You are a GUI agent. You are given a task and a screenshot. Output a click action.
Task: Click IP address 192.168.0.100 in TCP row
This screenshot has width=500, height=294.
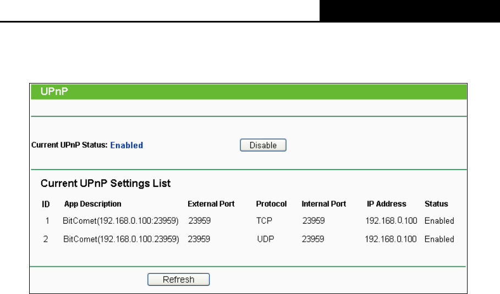[391, 221]
